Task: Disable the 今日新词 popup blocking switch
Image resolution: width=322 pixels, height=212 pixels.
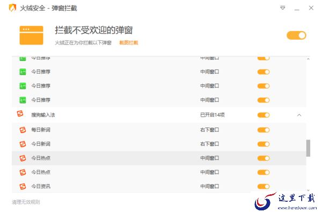Action: pyautogui.click(x=264, y=144)
